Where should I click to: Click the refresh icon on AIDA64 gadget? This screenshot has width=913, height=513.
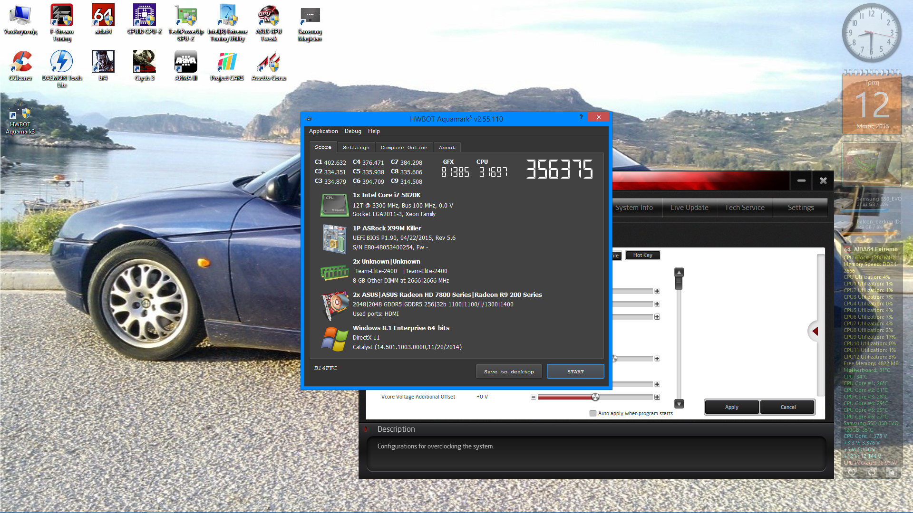click(x=872, y=472)
